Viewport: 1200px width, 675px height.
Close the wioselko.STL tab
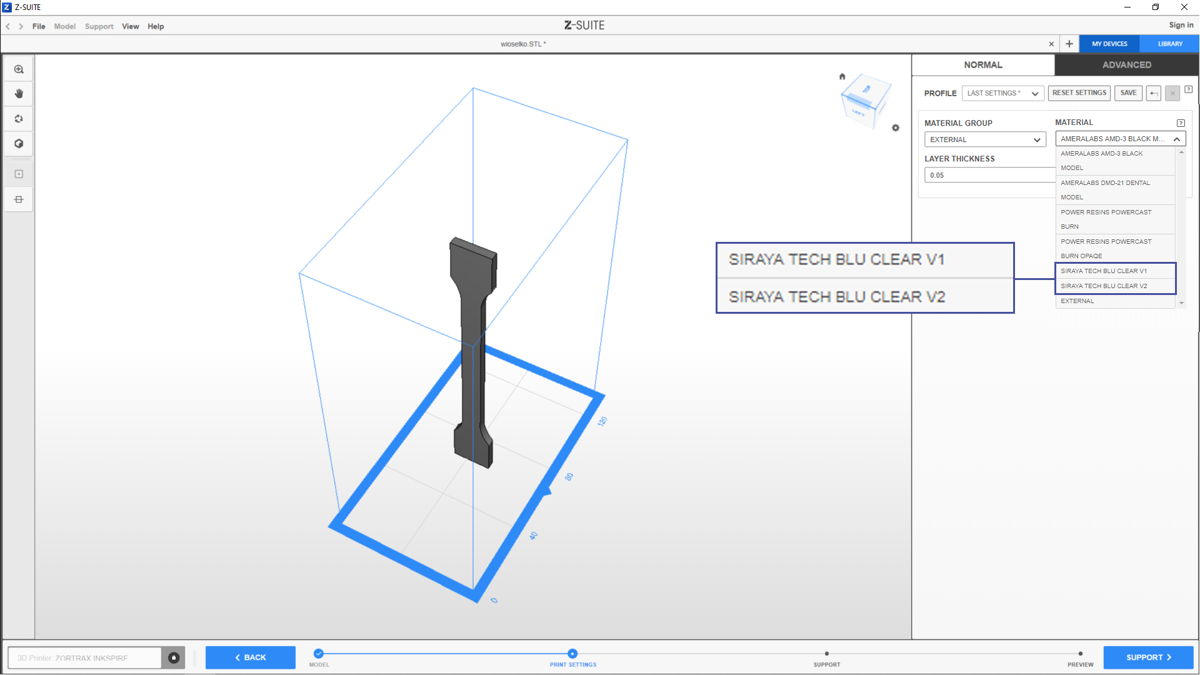(1051, 44)
